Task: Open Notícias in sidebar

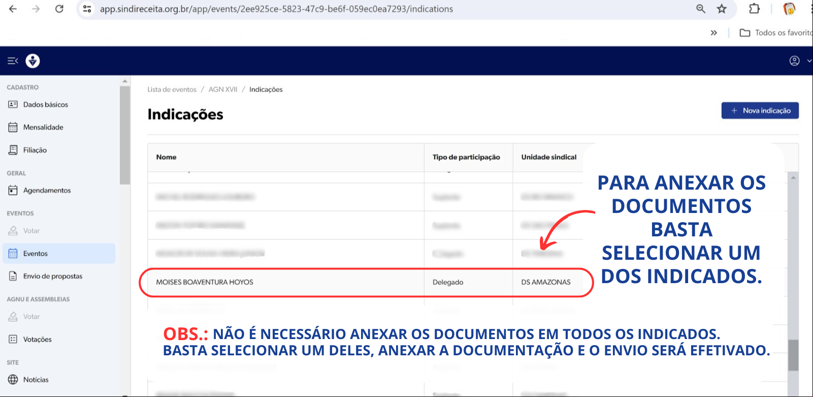Action: point(59,379)
